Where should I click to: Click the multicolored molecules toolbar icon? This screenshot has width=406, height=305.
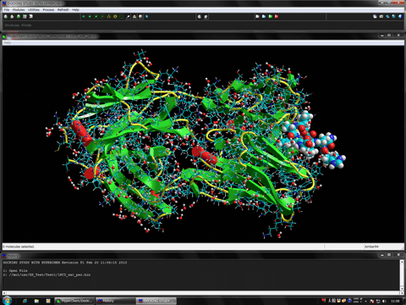pyautogui.click(x=134, y=16)
